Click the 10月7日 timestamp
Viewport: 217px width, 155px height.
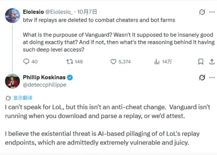[x=87, y=12]
